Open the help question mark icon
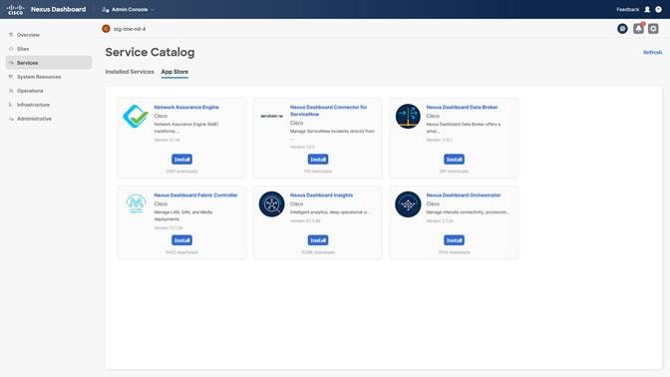The height and width of the screenshot is (377, 670). [x=658, y=9]
